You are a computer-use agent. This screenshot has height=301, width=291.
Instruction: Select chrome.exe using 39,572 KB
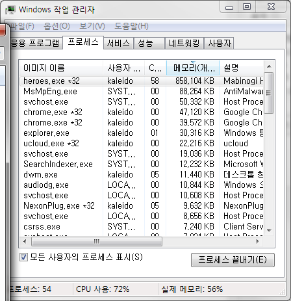142,123
